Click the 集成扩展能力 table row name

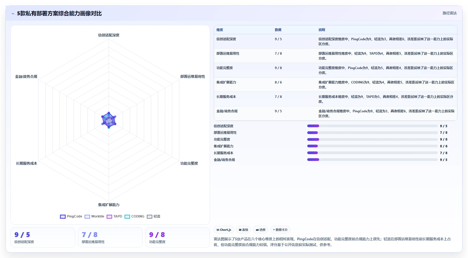point(226,82)
